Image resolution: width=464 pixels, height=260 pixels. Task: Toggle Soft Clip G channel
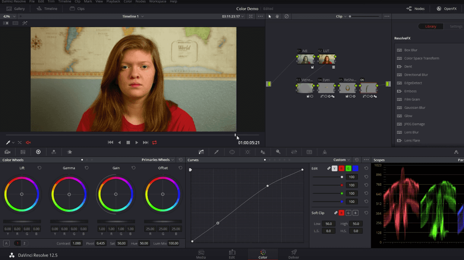point(348,213)
